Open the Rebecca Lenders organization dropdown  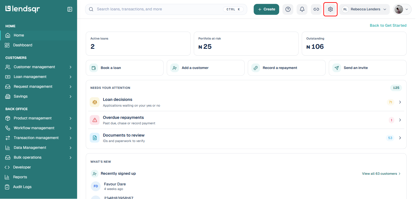(364, 9)
